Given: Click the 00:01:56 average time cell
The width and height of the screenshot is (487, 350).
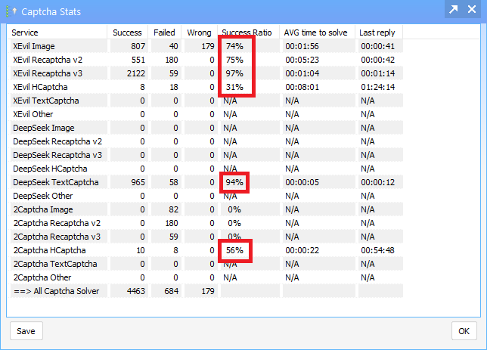Looking at the screenshot, I should coord(318,46).
